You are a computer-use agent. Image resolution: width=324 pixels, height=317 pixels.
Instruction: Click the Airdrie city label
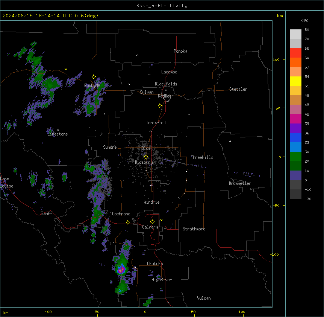click(152, 202)
